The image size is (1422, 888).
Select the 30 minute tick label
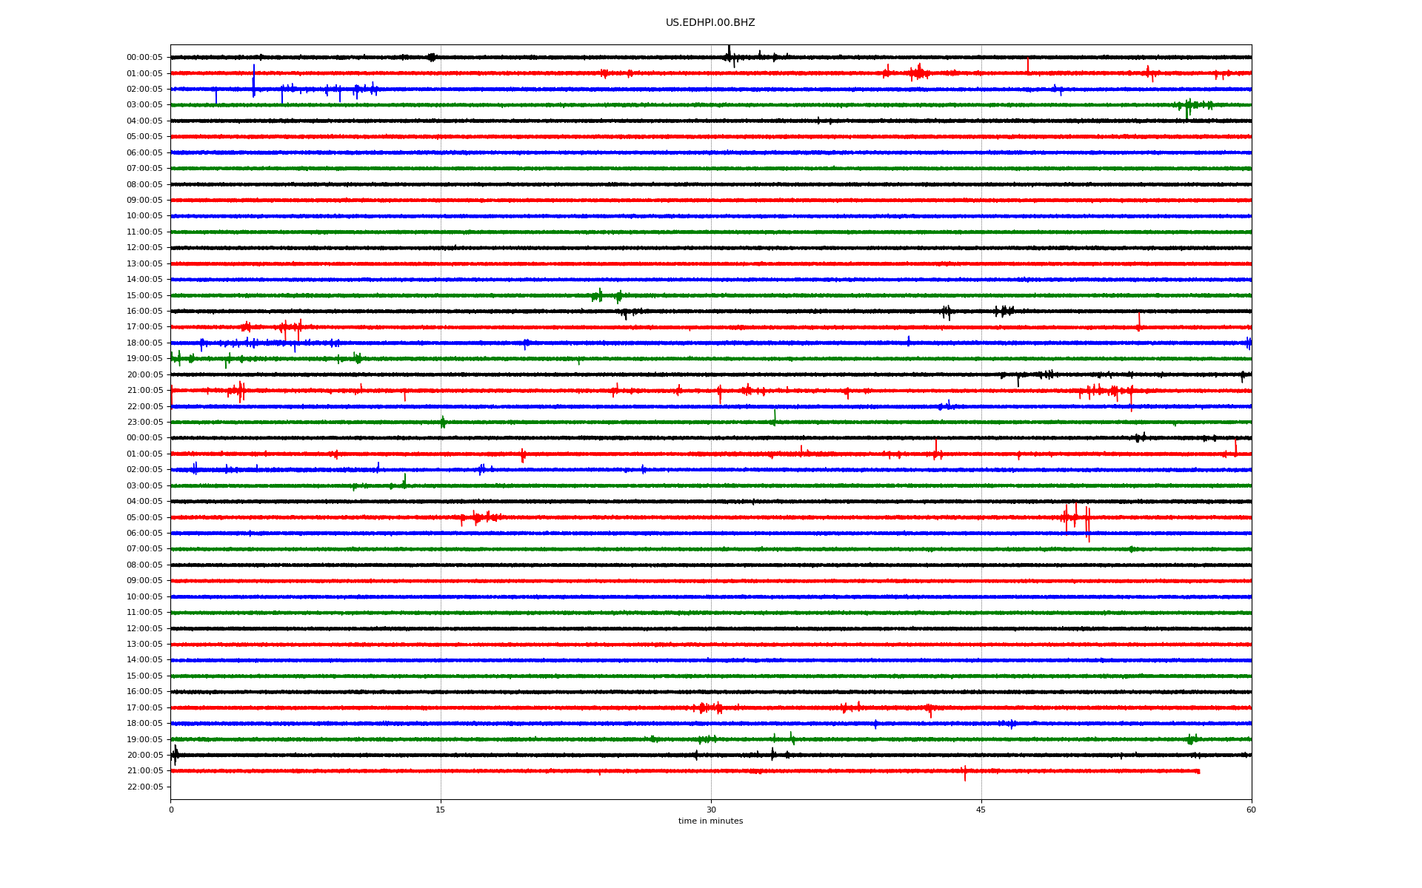pyautogui.click(x=711, y=810)
